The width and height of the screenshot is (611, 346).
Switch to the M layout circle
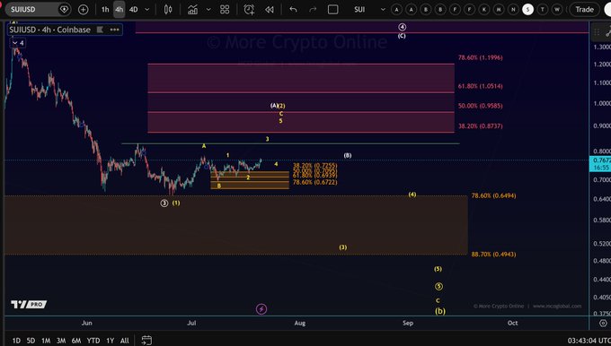[499, 9]
